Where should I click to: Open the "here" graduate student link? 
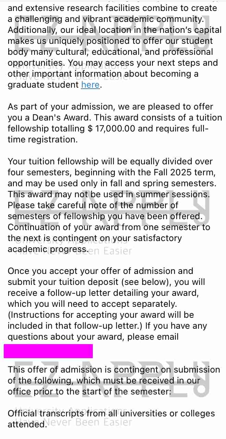coord(90,85)
